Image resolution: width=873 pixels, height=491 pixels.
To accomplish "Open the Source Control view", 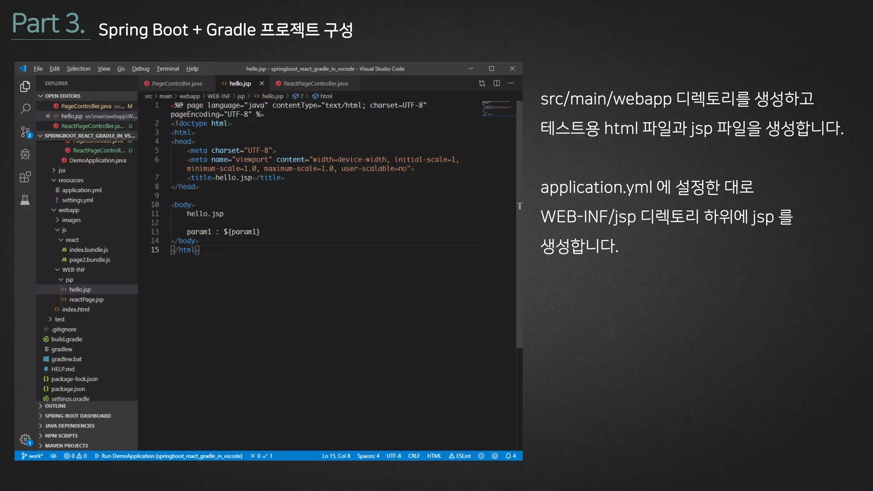I will click(x=26, y=132).
